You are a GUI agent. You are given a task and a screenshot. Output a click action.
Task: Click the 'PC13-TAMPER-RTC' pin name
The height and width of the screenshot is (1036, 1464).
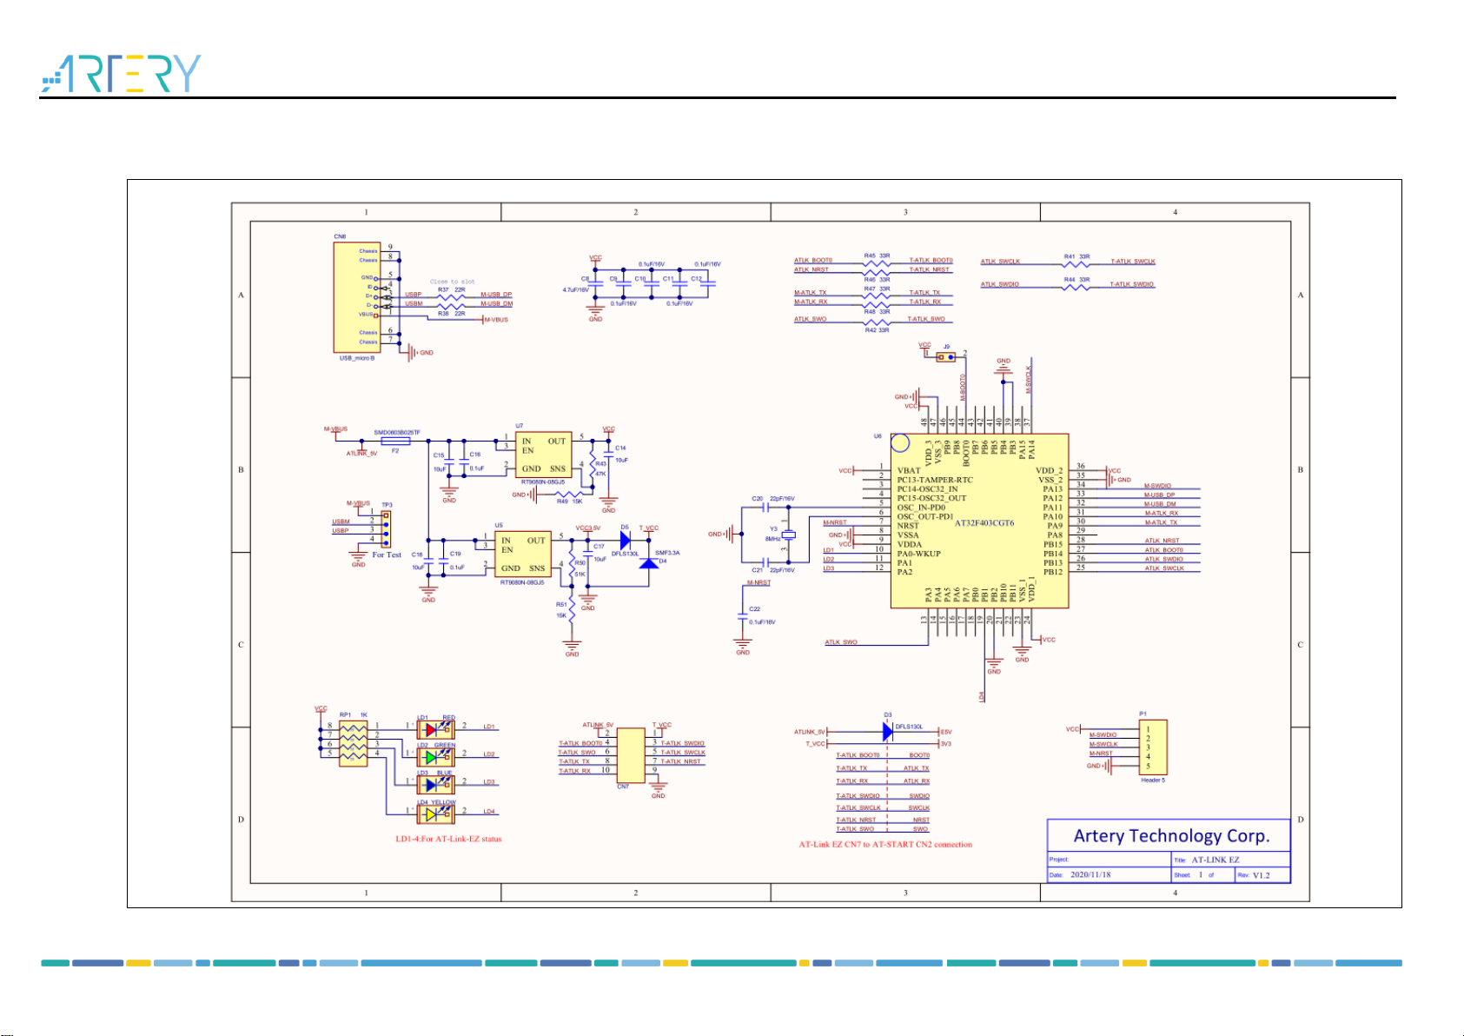click(935, 480)
